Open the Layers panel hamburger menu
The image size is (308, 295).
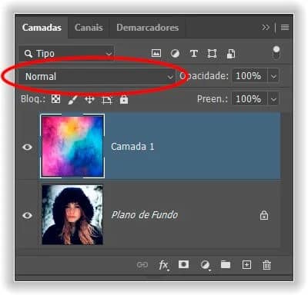[285, 27]
